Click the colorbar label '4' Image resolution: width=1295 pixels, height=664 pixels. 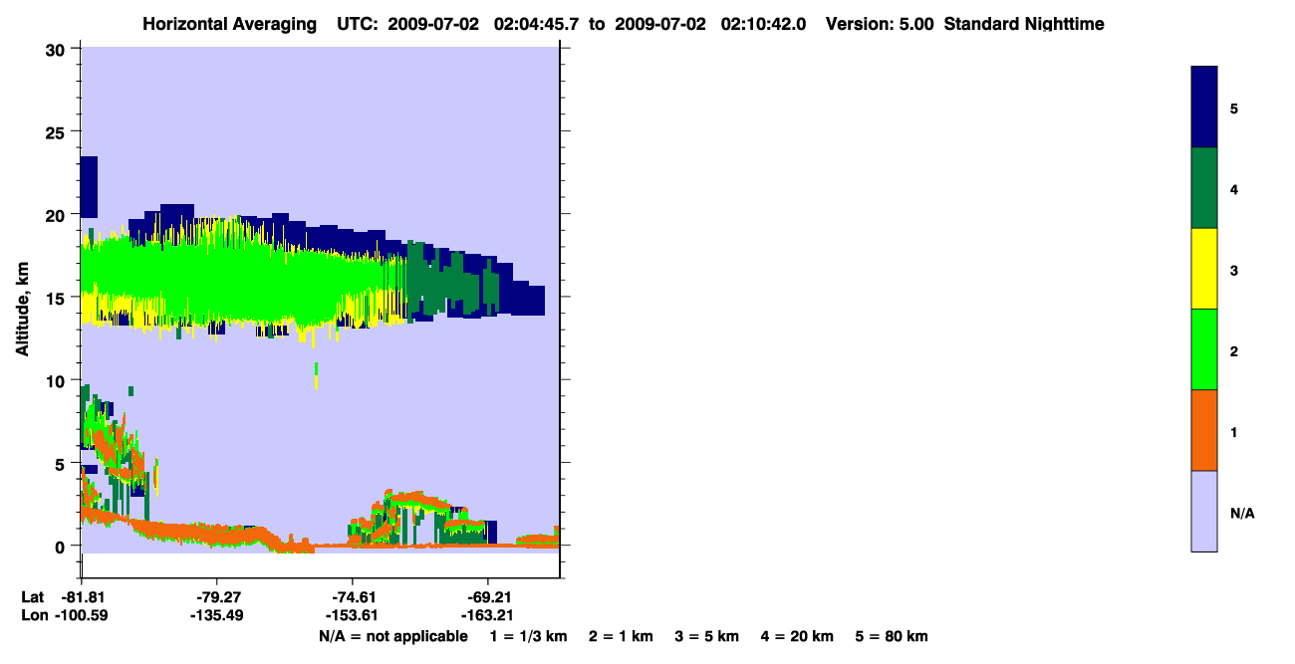pos(1234,189)
